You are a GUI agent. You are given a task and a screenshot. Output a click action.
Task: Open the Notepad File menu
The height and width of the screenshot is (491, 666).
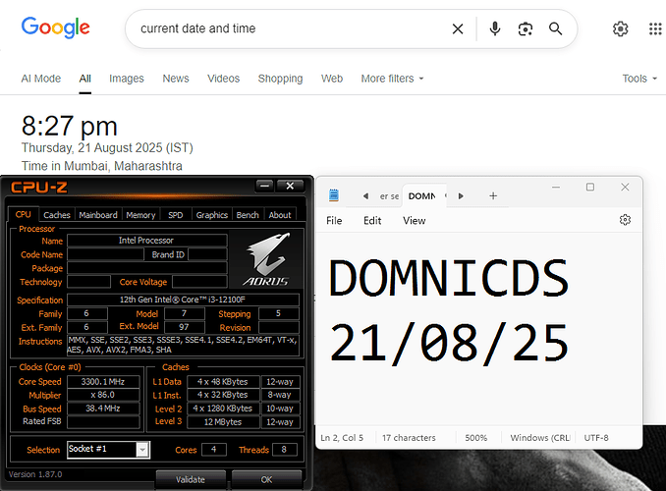334,220
